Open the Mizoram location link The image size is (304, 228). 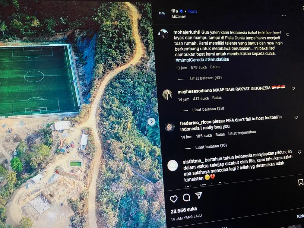[x=179, y=17]
